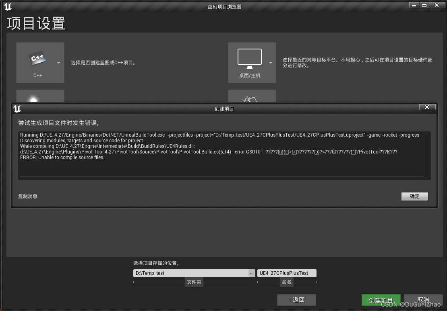Click the UE4_27CPlusPlusTest project name field
447x311 pixels.
click(x=286, y=273)
